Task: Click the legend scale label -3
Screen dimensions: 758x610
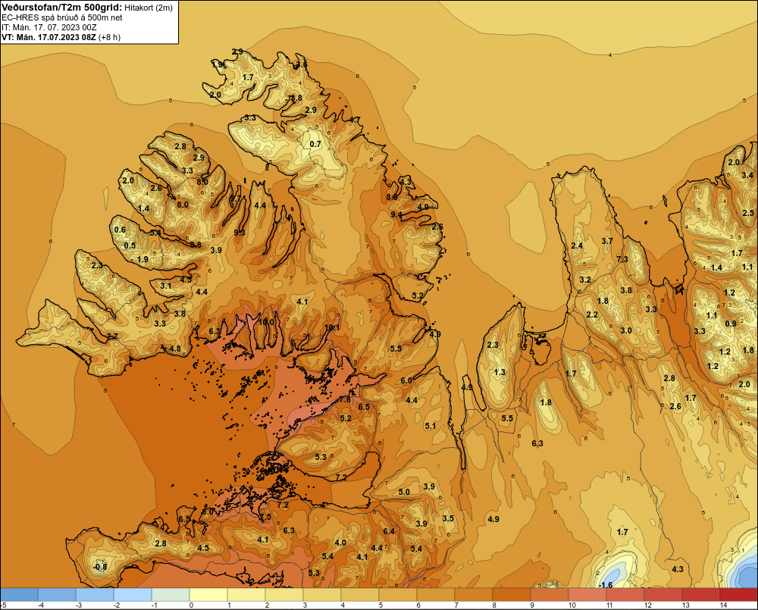Action: [79, 605]
